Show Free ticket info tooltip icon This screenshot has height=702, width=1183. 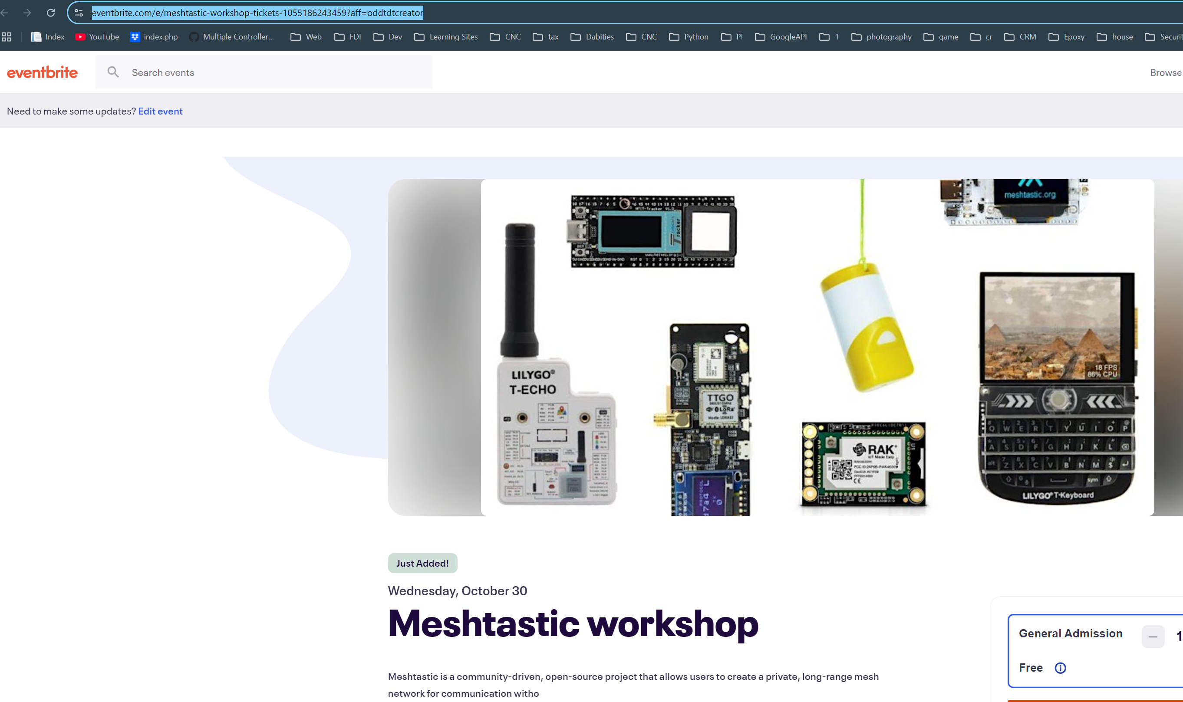click(1060, 668)
